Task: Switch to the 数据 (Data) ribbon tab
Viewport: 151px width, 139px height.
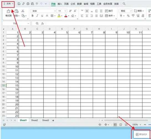Action: pyautogui.click(x=79, y=4)
